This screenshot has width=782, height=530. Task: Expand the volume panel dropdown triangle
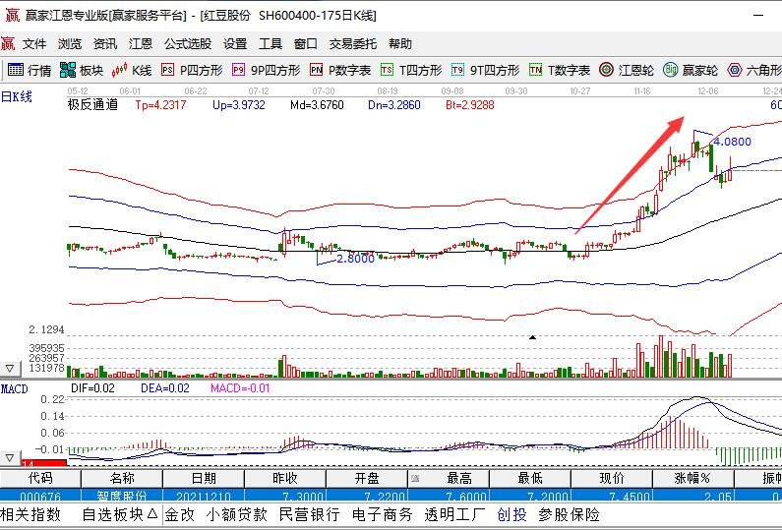(10, 369)
